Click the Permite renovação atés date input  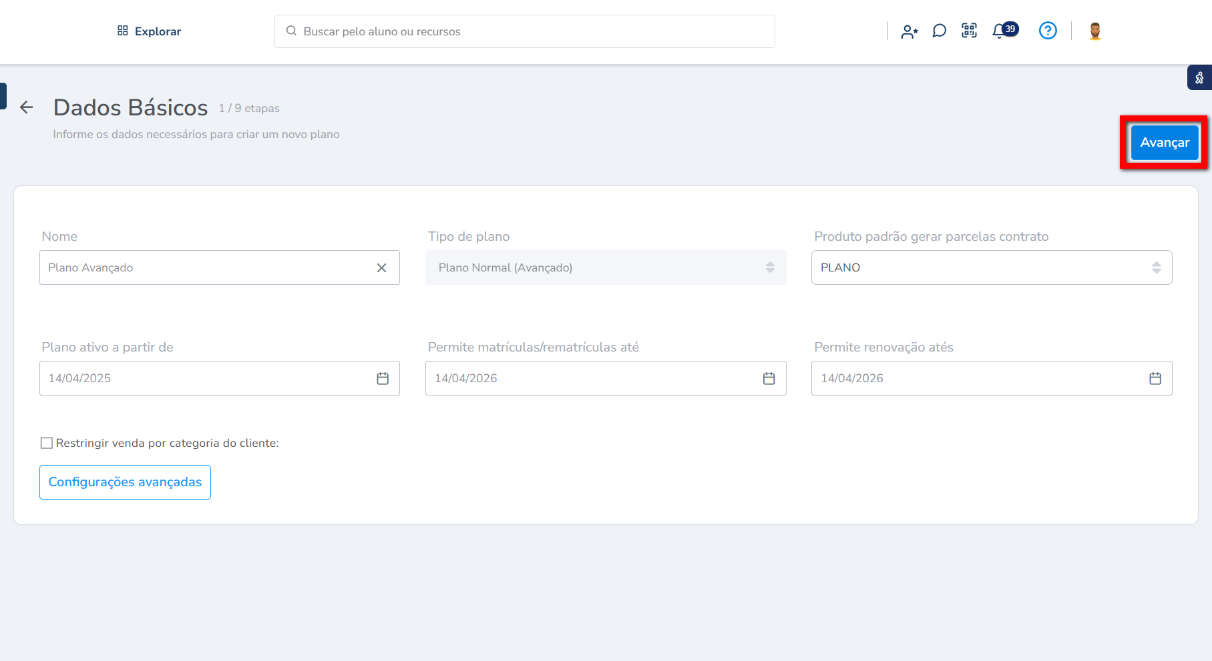tap(992, 378)
